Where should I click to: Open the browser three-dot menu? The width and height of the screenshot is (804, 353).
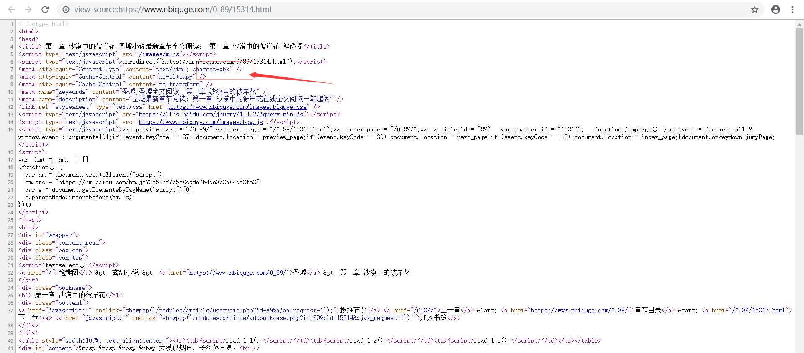point(792,9)
